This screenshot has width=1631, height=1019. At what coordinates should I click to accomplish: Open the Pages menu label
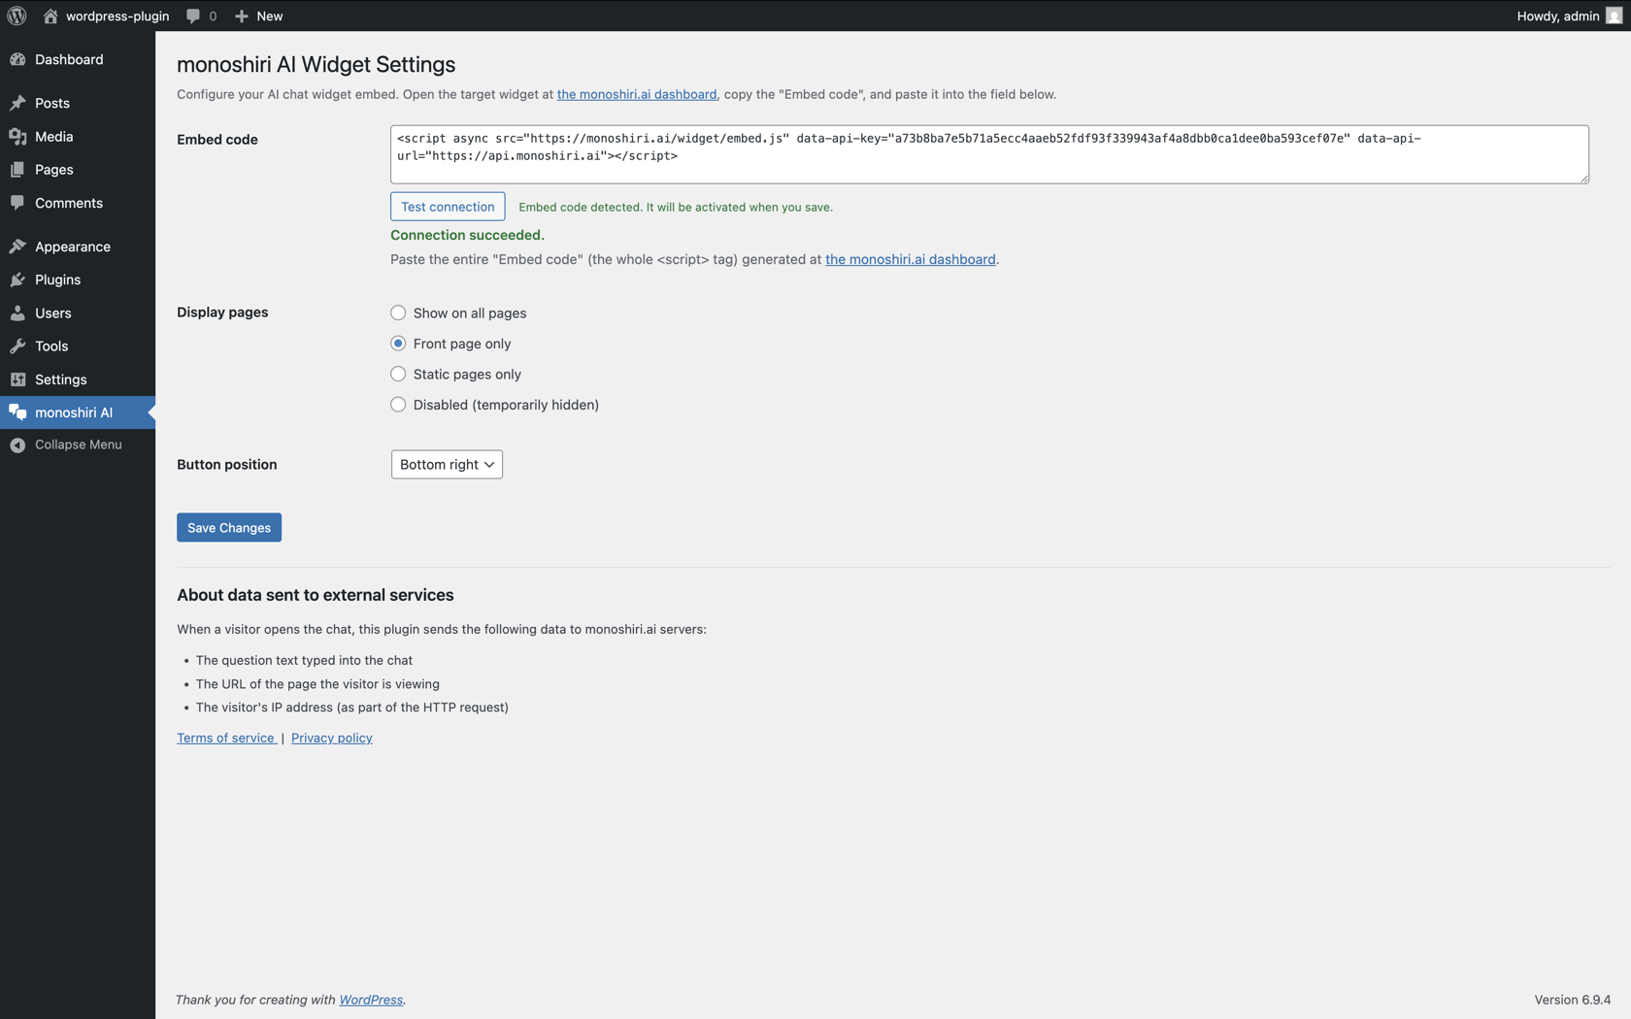click(x=54, y=170)
